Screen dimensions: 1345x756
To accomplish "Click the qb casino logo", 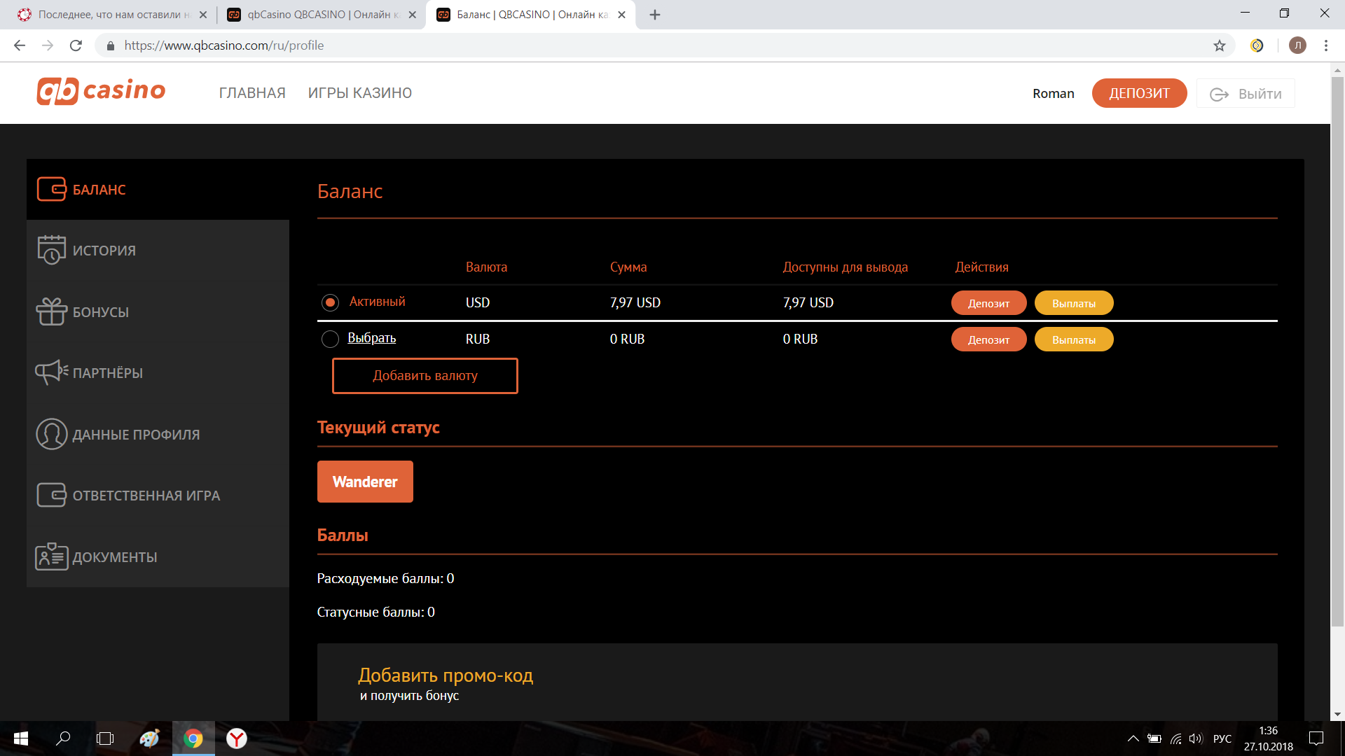I will pos(102,91).
